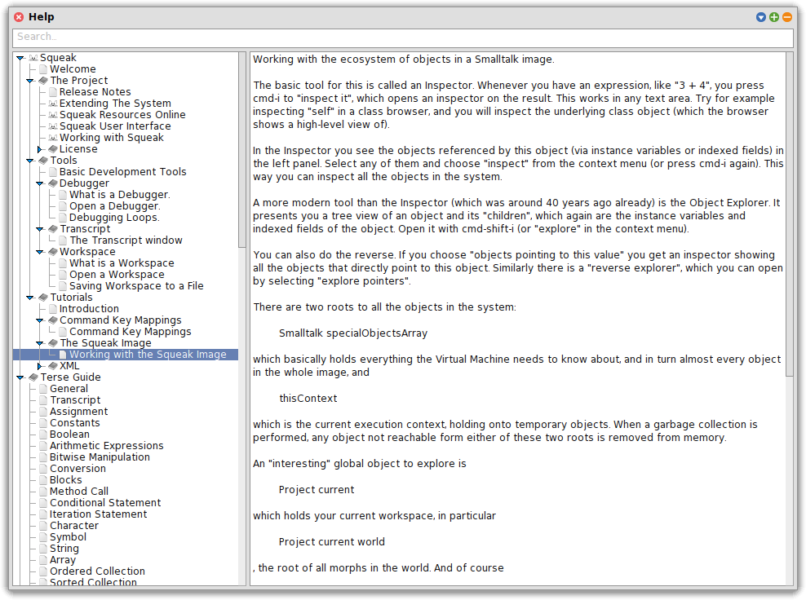Screen dimensions: 806x600
Task: Collapse the Terse Guide section arrow
Action: click(x=20, y=377)
